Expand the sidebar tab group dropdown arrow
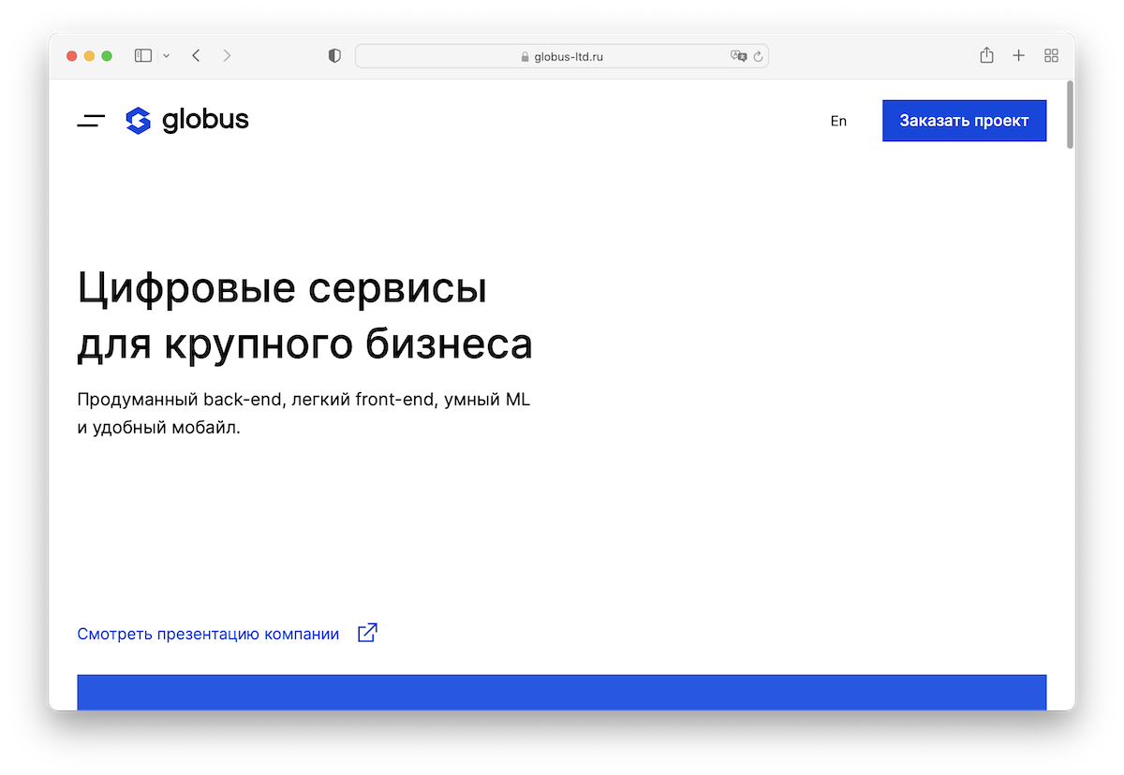Viewport: 1124px width, 775px height. point(167,56)
